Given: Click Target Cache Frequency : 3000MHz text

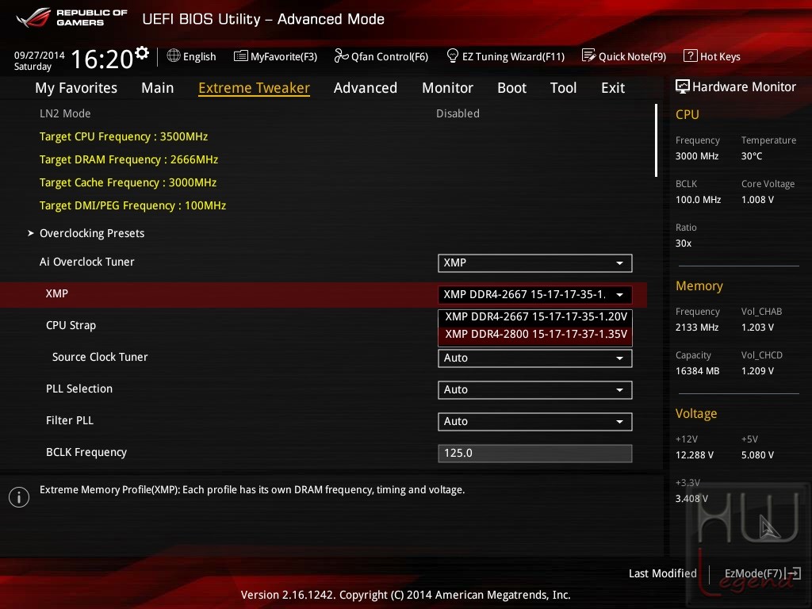Looking at the screenshot, I should 128,183.
